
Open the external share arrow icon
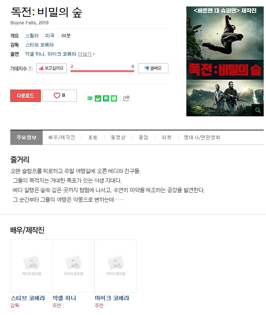126,98
